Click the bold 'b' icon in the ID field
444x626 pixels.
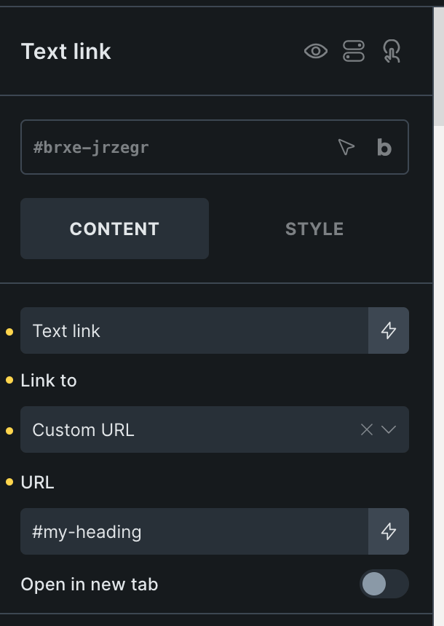click(x=384, y=148)
